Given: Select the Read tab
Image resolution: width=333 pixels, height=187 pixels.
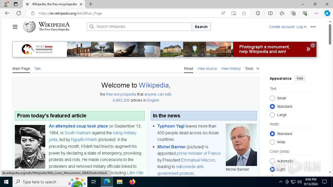Looking at the screenshot, I should (x=189, y=69).
